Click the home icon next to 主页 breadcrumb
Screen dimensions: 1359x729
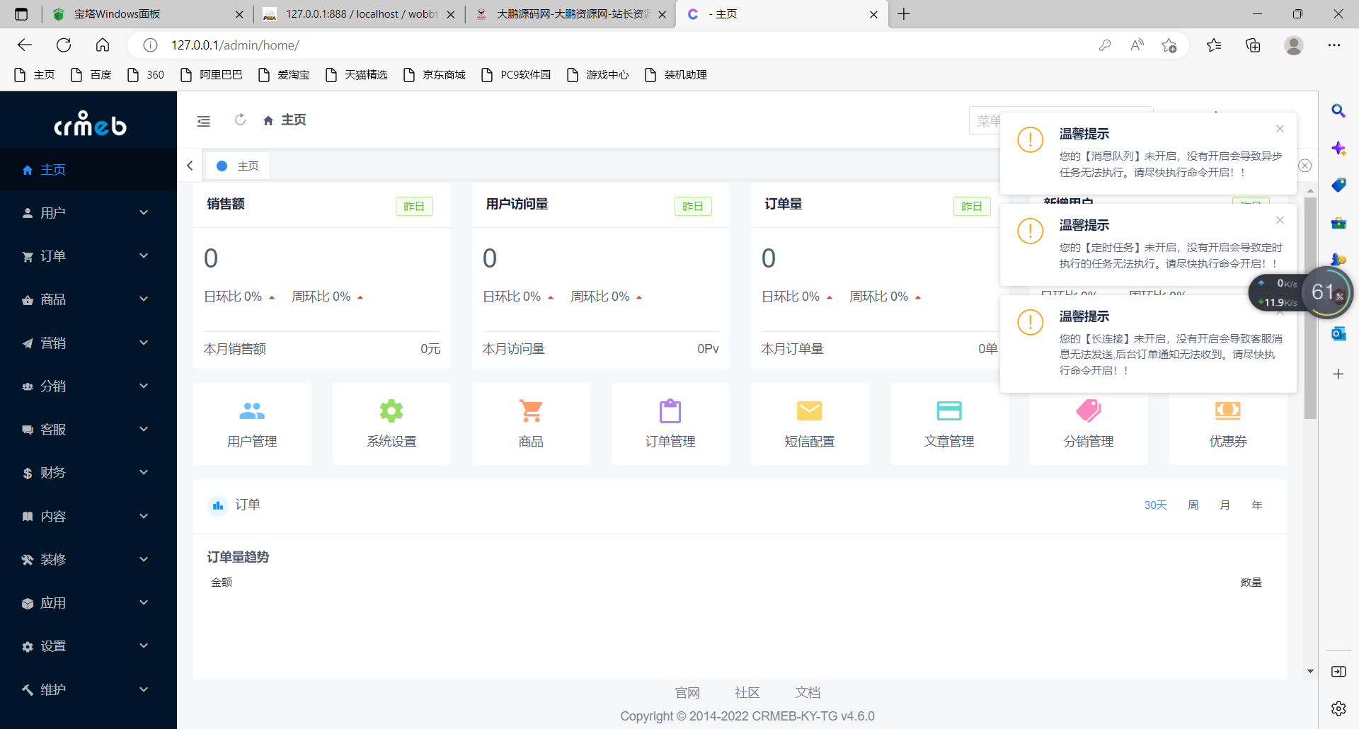(x=268, y=120)
